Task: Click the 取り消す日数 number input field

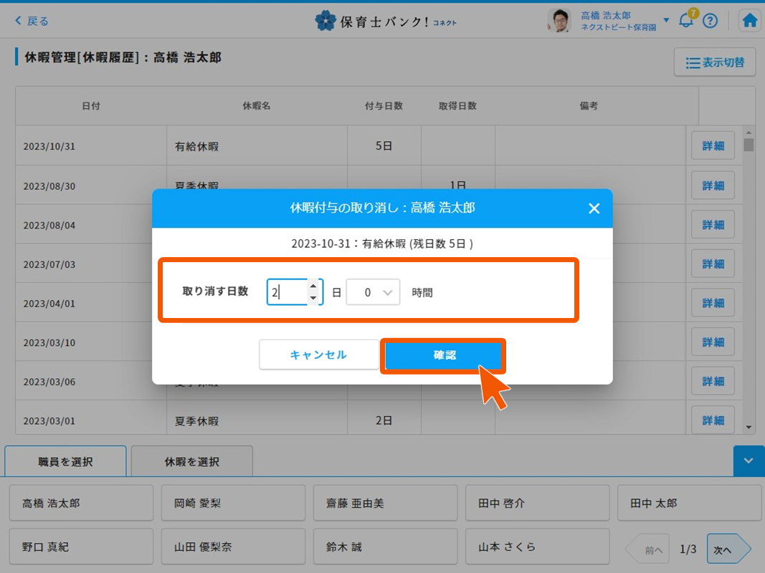Action: (287, 292)
